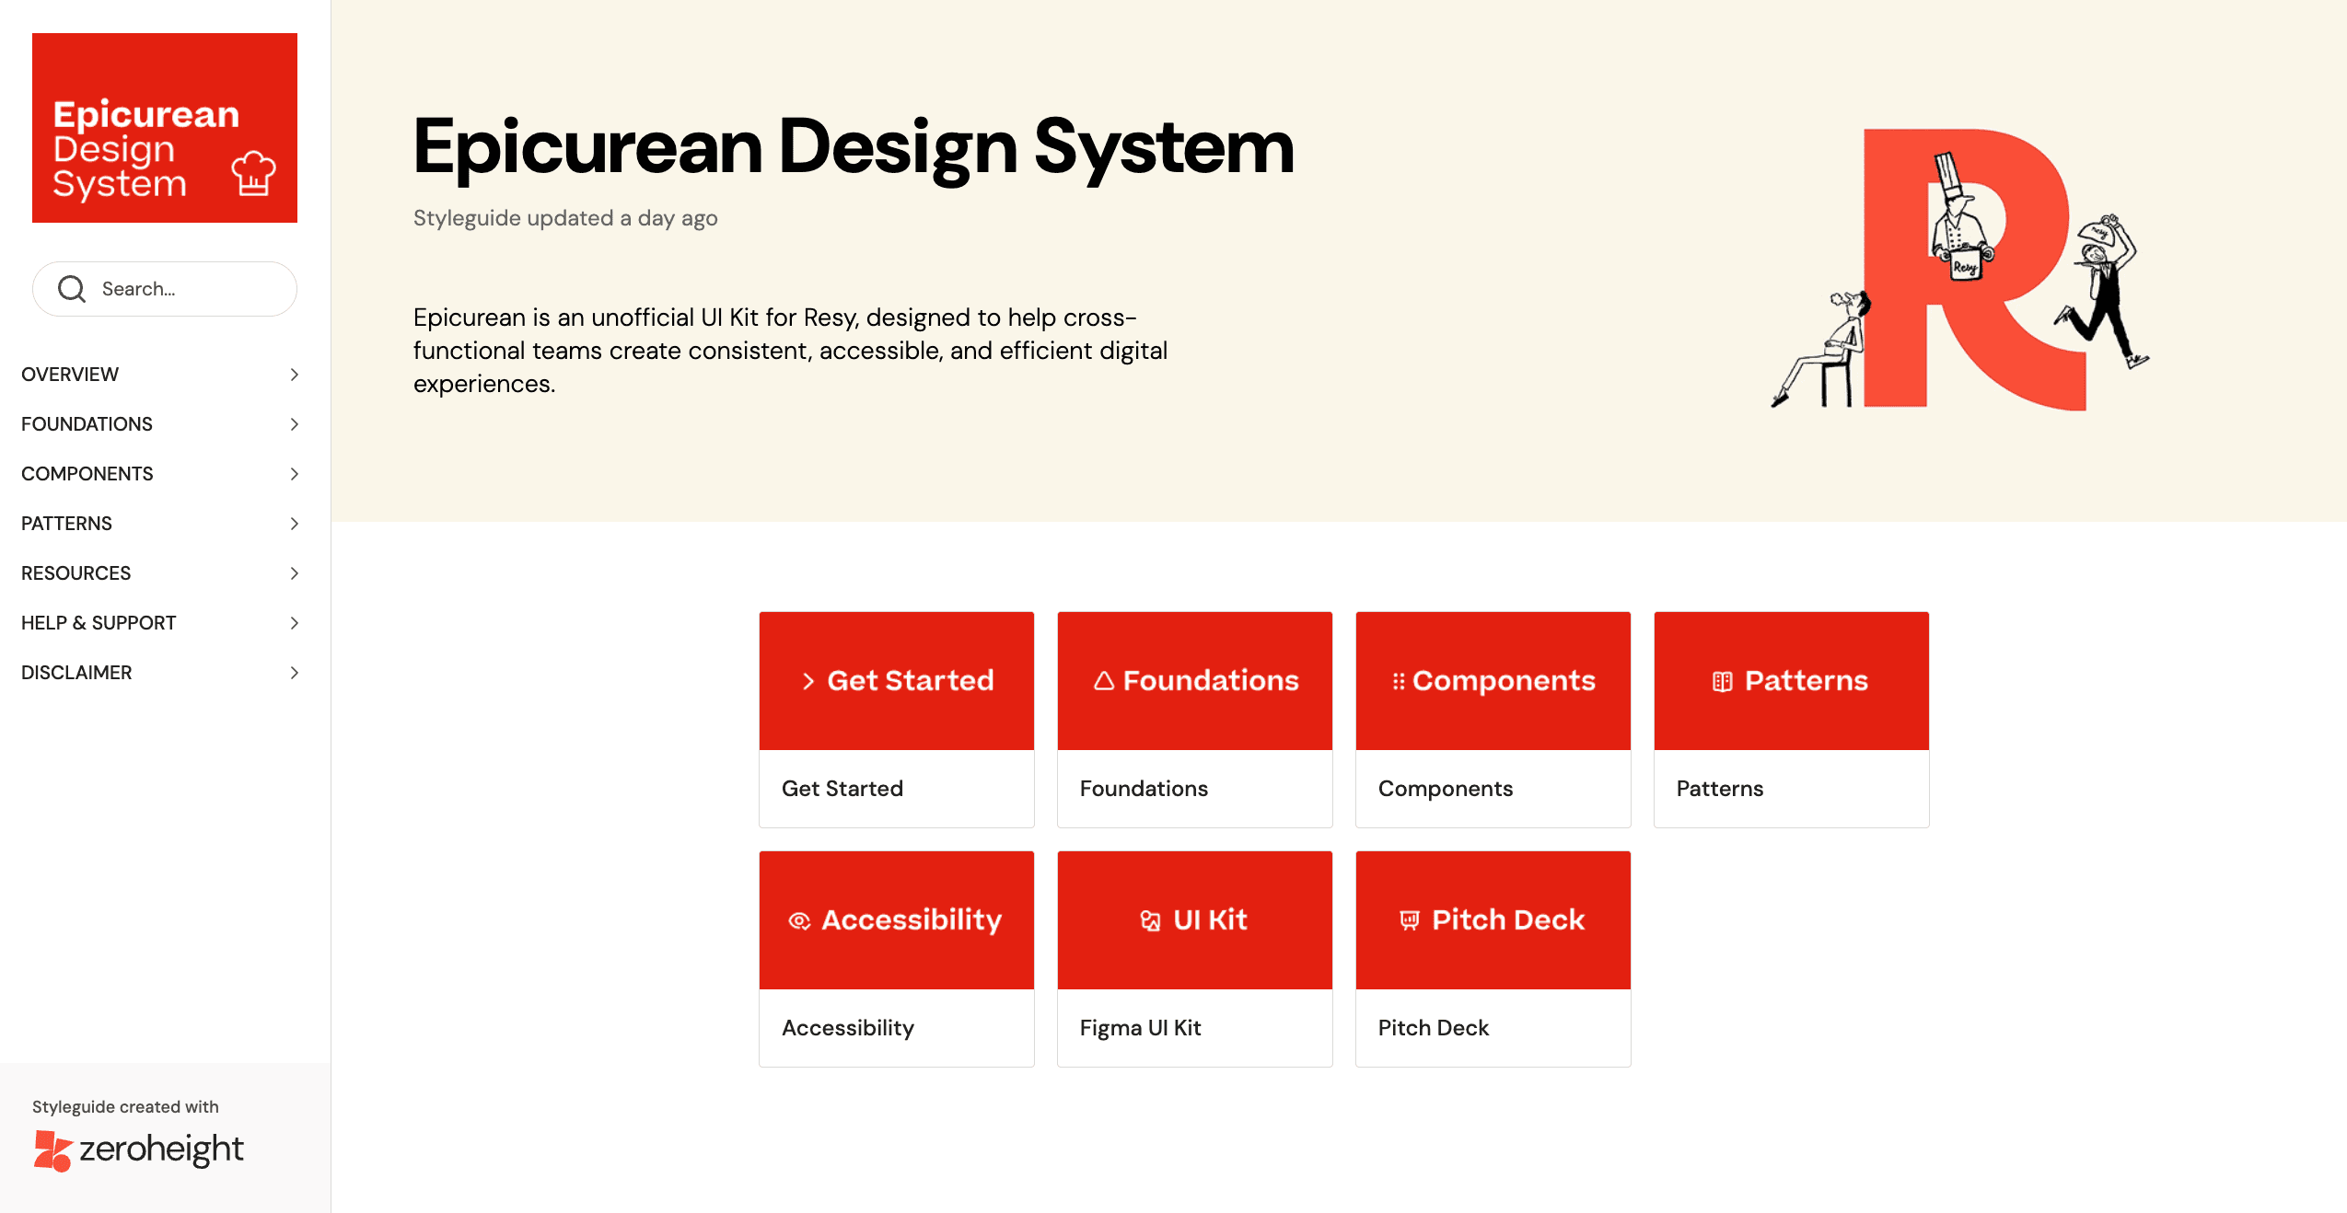Click the book icon on Patterns tile
The width and height of the screenshot is (2347, 1213).
tap(1722, 681)
